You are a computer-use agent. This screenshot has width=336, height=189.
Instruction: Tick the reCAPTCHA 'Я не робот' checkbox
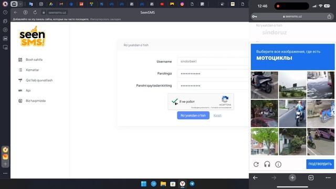175,101
